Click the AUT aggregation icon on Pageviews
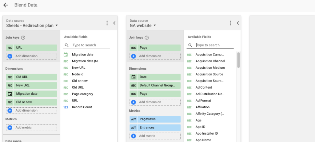The width and height of the screenshot is (315, 142). 134,119
